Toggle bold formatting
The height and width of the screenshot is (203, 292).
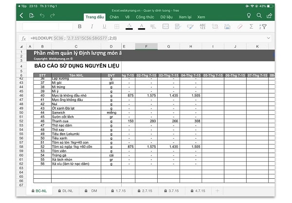(80, 27)
